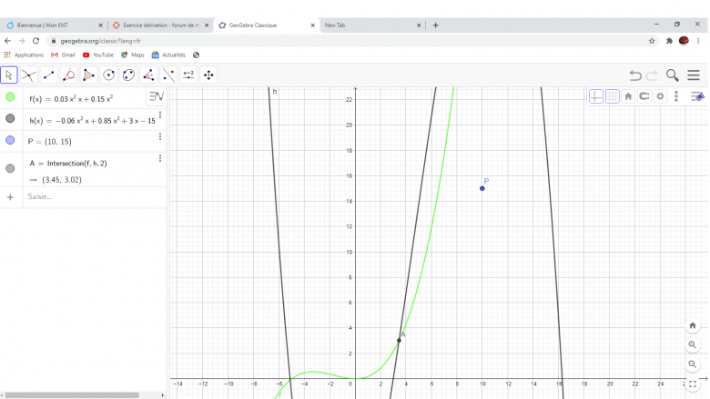
Task: Click the Undo arrow
Action: (635, 75)
